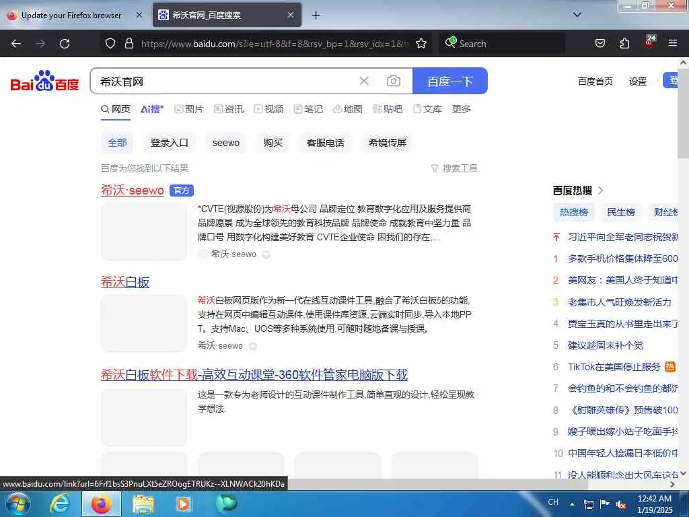Go to 百度首页 link
The image size is (689, 517).
click(595, 81)
